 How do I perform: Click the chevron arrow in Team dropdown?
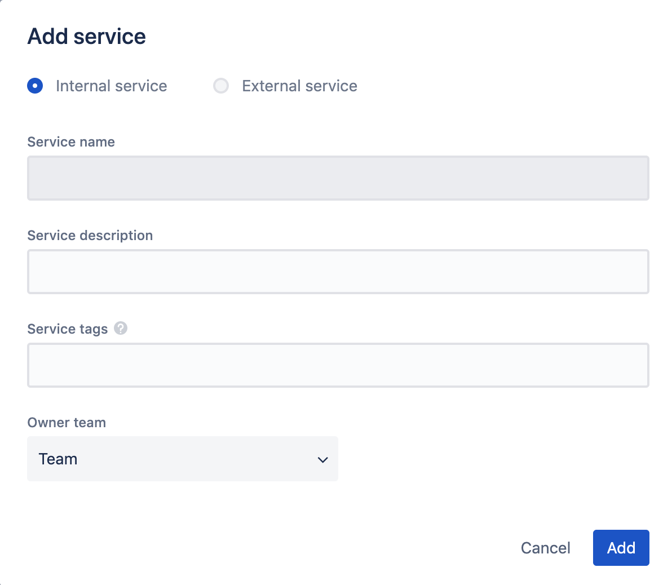(323, 460)
